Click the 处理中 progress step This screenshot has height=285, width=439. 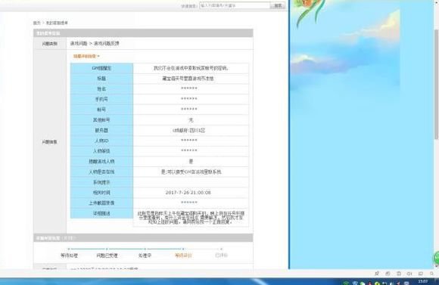[x=145, y=256]
